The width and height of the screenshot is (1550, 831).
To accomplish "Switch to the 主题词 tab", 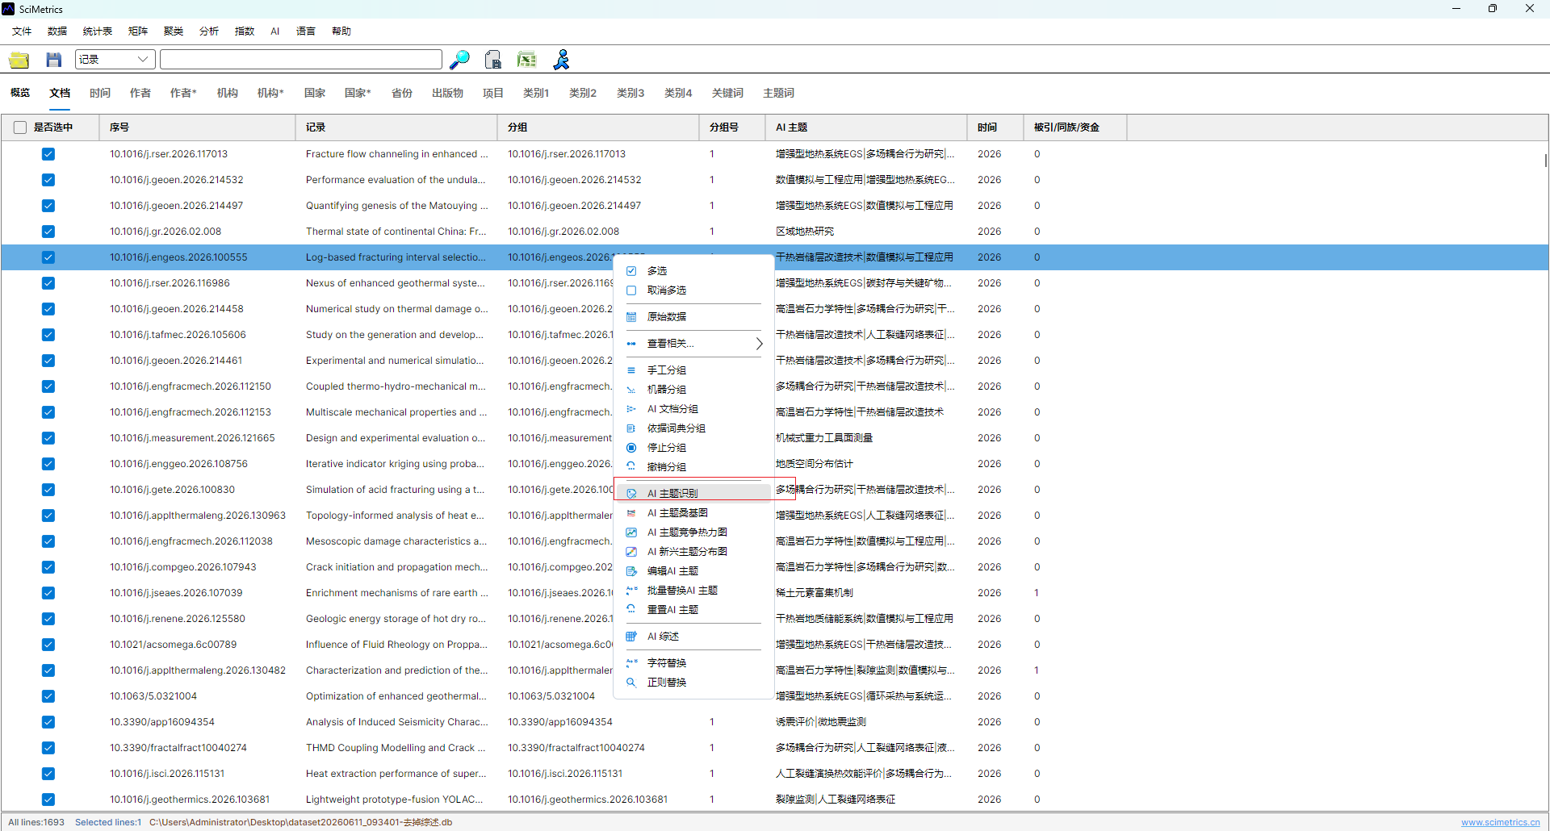I will tap(778, 93).
